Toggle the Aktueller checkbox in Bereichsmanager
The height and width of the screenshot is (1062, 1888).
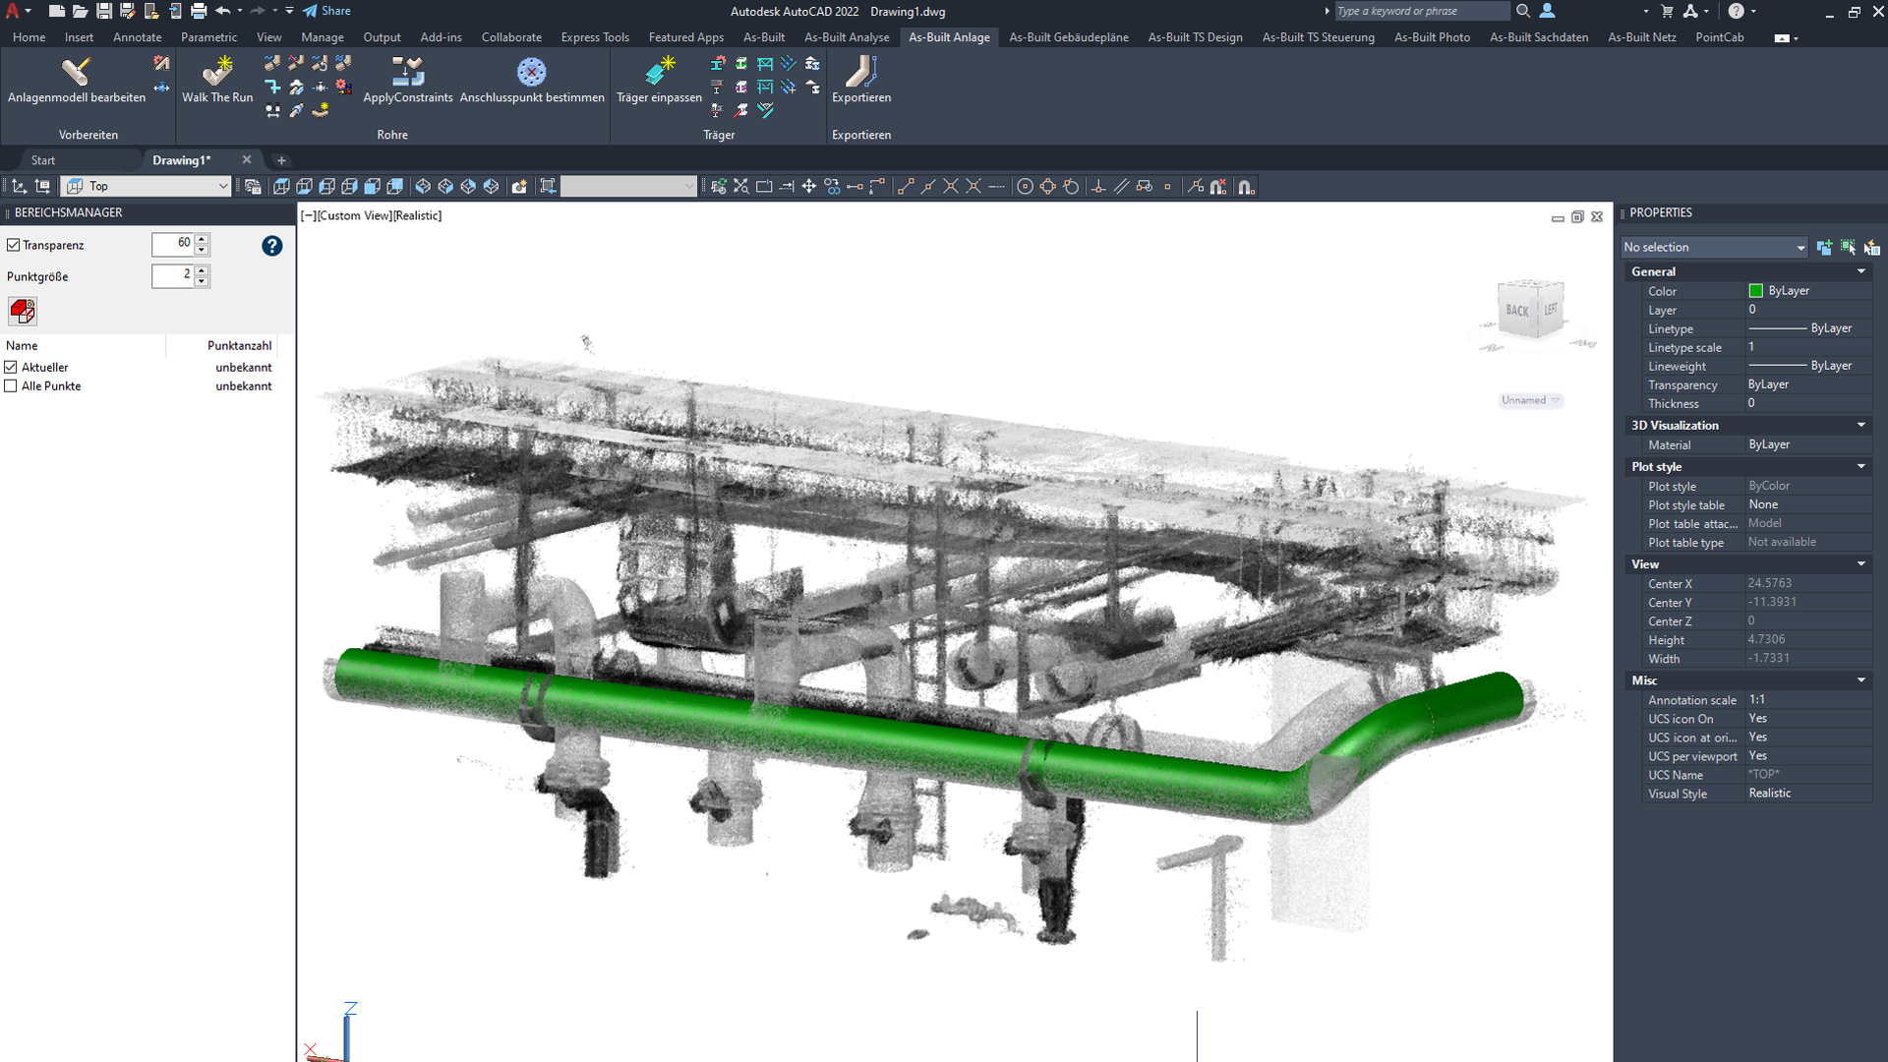pos(12,367)
